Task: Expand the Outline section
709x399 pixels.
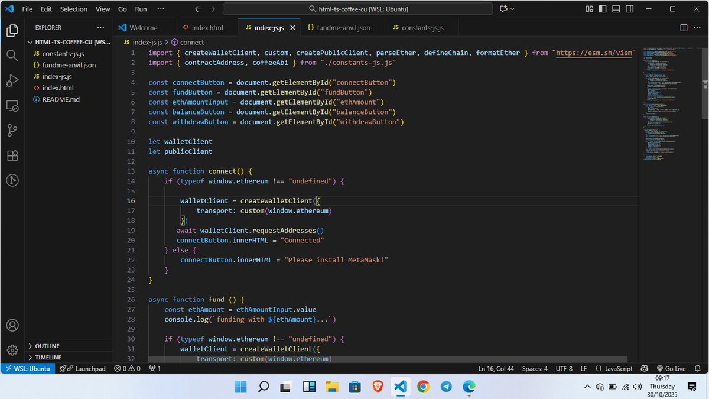Action: tap(70, 346)
